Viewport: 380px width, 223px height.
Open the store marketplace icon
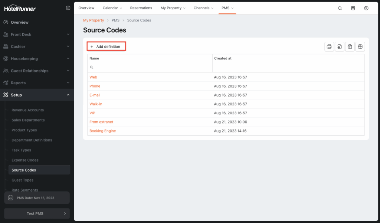pos(353,8)
